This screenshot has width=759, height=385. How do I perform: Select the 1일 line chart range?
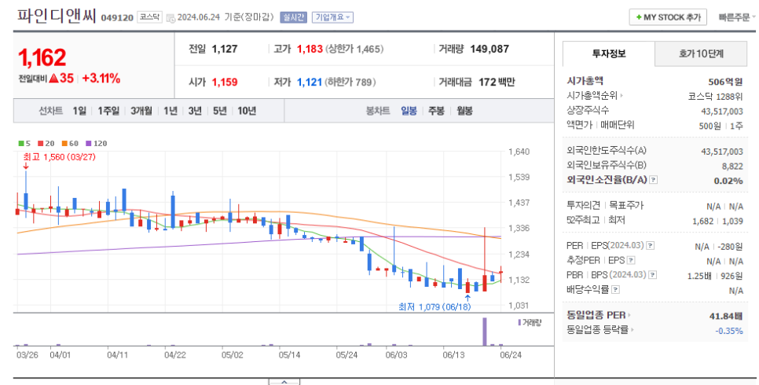tap(79, 111)
